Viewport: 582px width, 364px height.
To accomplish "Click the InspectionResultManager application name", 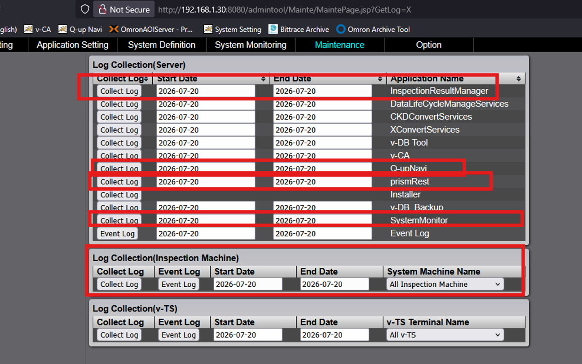I will [439, 91].
